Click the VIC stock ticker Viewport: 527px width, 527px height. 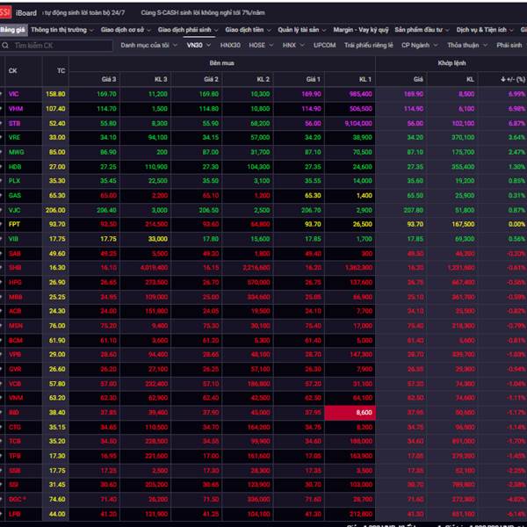13,93
